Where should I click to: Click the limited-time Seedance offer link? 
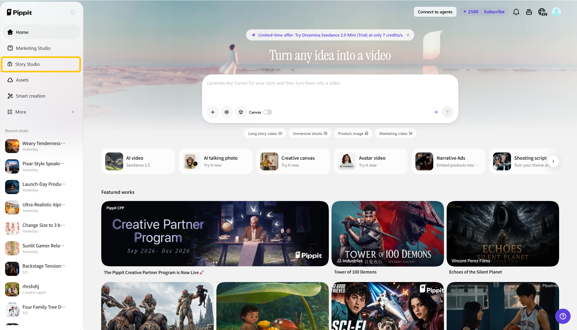(x=331, y=35)
